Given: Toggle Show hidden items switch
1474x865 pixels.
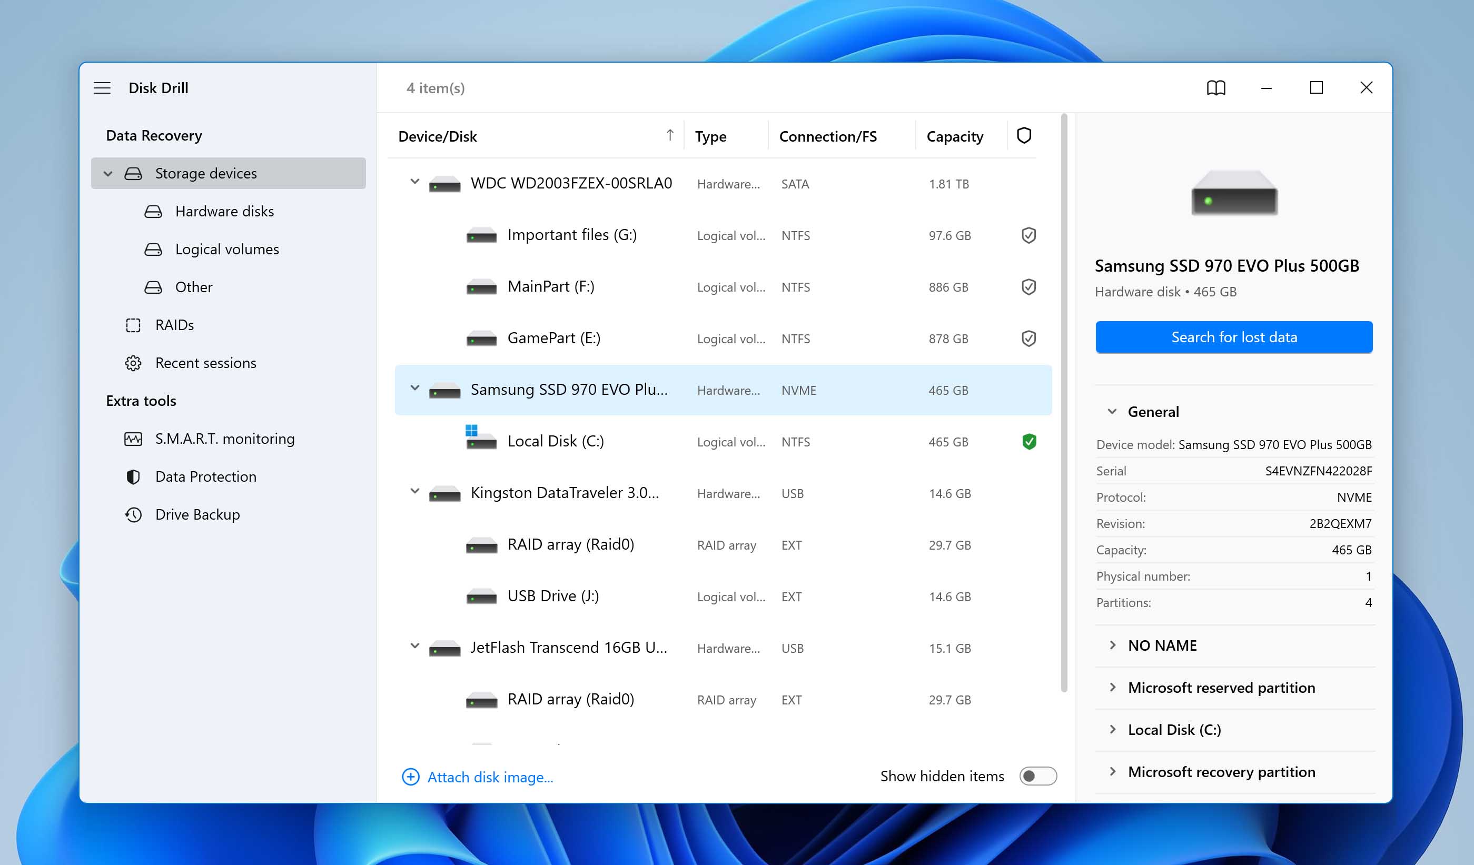Looking at the screenshot, I should [x=1037, y=777].
